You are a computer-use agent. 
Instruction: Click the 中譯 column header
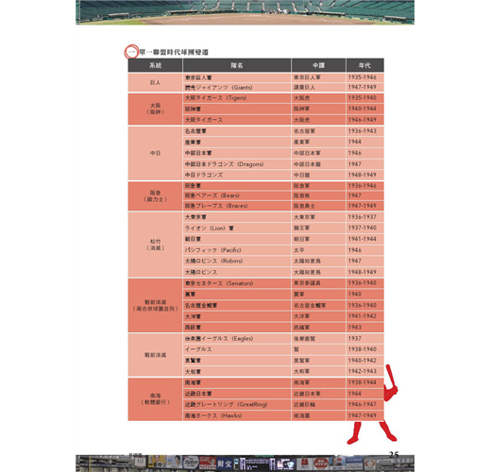318,65
